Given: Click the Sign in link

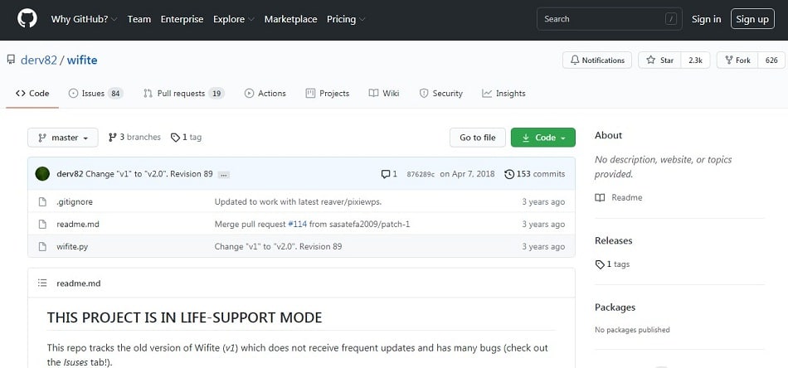Looking at the screenshot, I should [706, 19].
